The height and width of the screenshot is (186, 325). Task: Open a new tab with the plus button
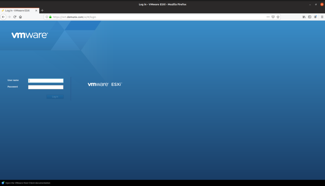click(42, 10)
